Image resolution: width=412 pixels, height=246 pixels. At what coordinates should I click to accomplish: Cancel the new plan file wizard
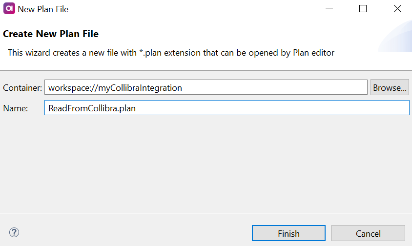368,234
